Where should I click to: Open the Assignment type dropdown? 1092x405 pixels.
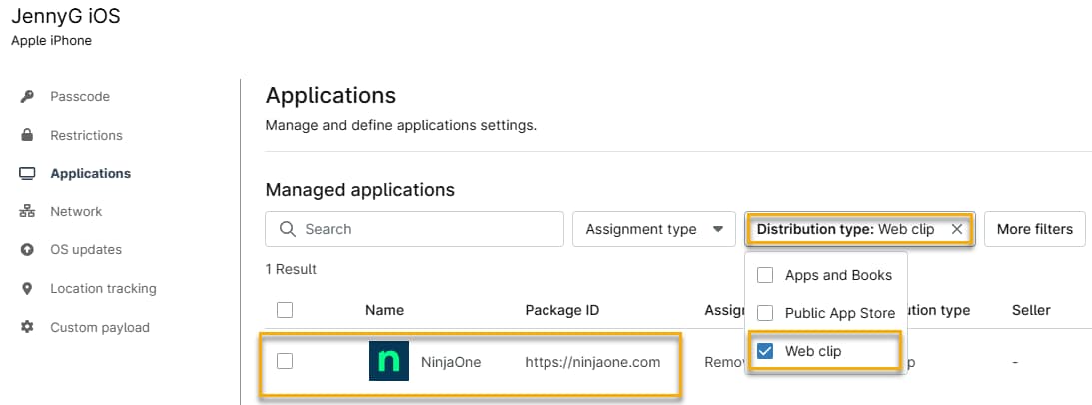pyautogui.click(x=654, y=229)
